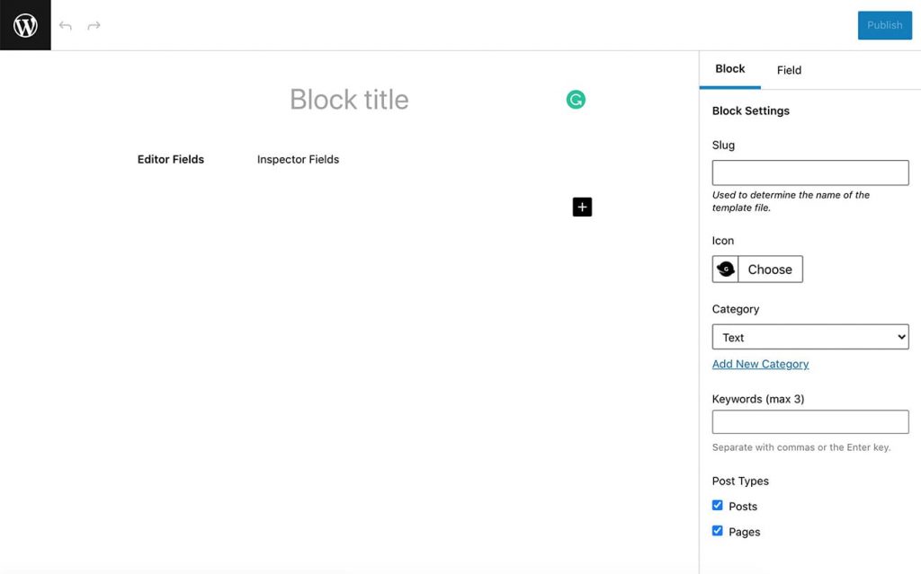
Task: Click the Block title field
Action: pos(349,99)
